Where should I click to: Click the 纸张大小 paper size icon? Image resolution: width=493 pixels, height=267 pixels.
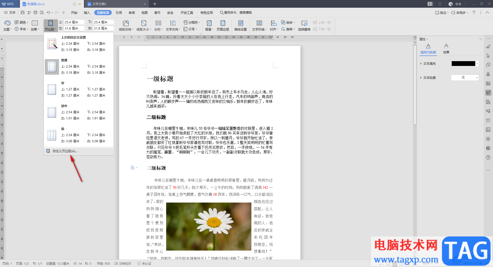(x=144, y=23)
